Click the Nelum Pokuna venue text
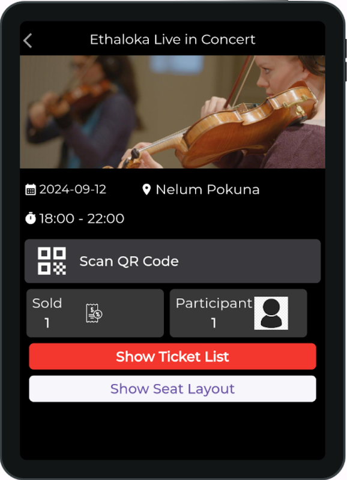This screenshot has height=480, width=347. (x=208, y=190)
